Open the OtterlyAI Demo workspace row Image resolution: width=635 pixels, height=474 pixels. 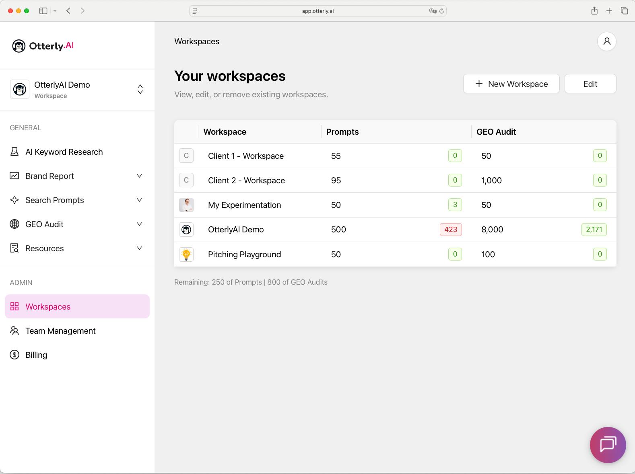click(x=395, y=230)
